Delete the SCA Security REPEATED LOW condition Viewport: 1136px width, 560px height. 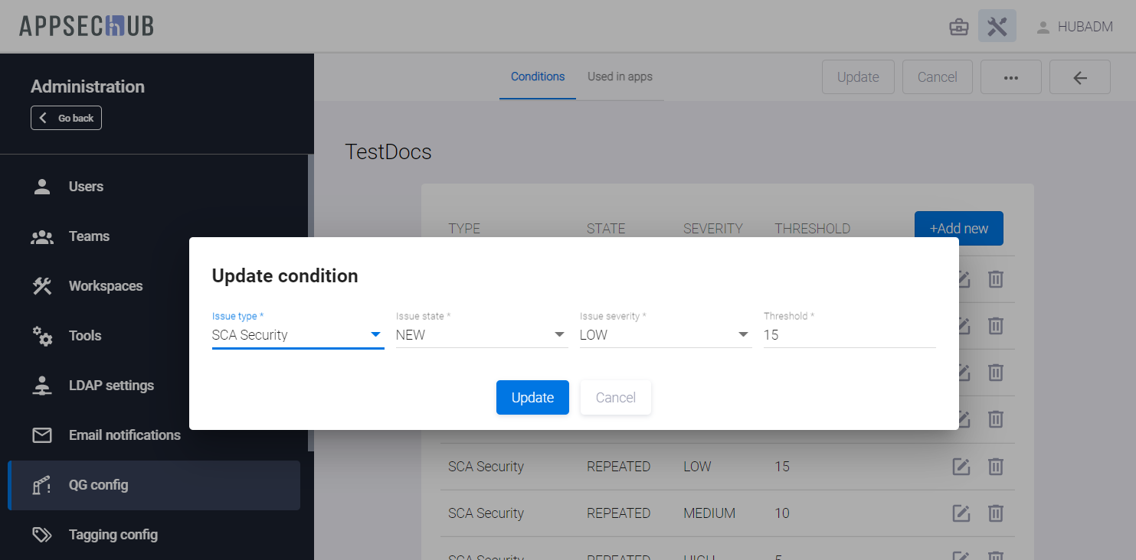(995, 466)
